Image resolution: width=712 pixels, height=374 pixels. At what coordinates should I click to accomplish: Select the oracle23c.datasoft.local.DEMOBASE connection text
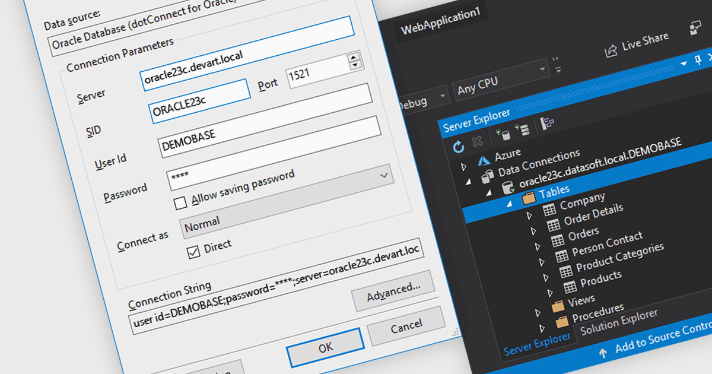tap(600, 164)
